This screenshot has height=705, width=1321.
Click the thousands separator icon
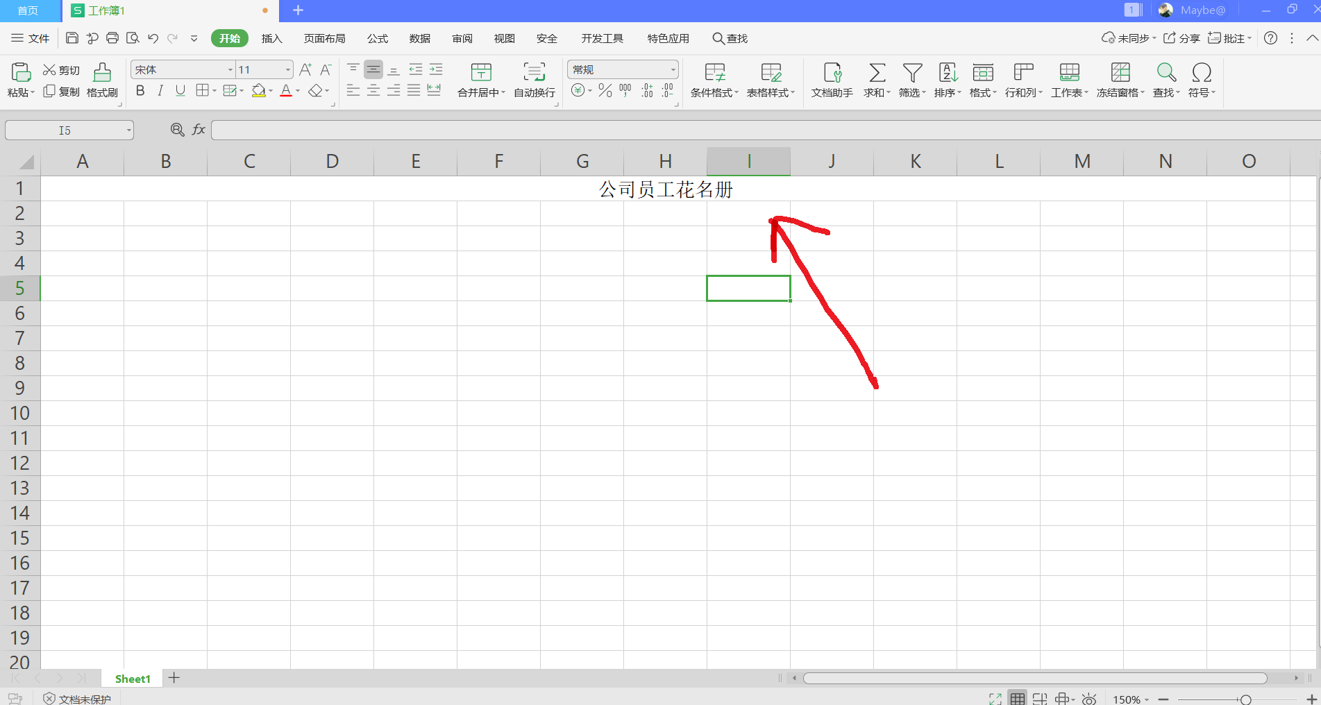(625, 90)
